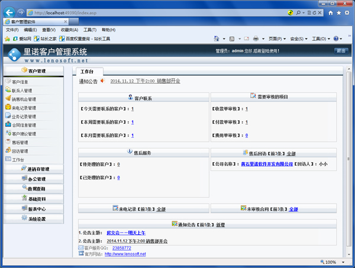Viewport: 355px width, 268px height.
Task: Open 合同信息管理 in the sidebar
Action: 24,125
